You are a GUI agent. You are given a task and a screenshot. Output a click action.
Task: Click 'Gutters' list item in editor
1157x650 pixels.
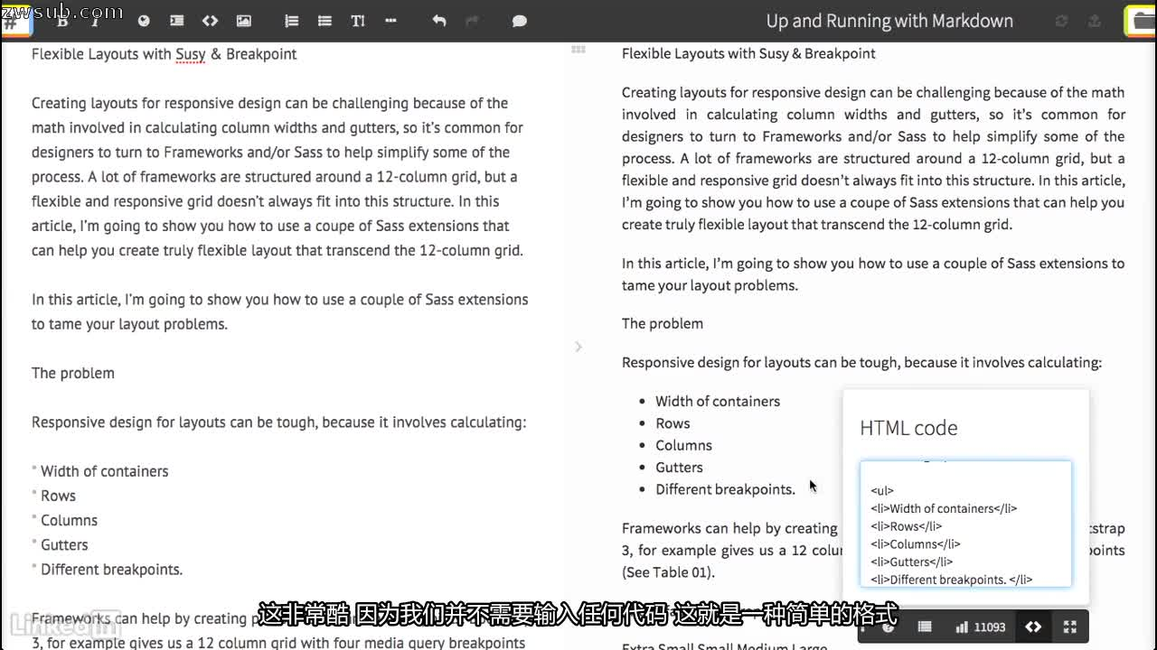pos(64,544)
